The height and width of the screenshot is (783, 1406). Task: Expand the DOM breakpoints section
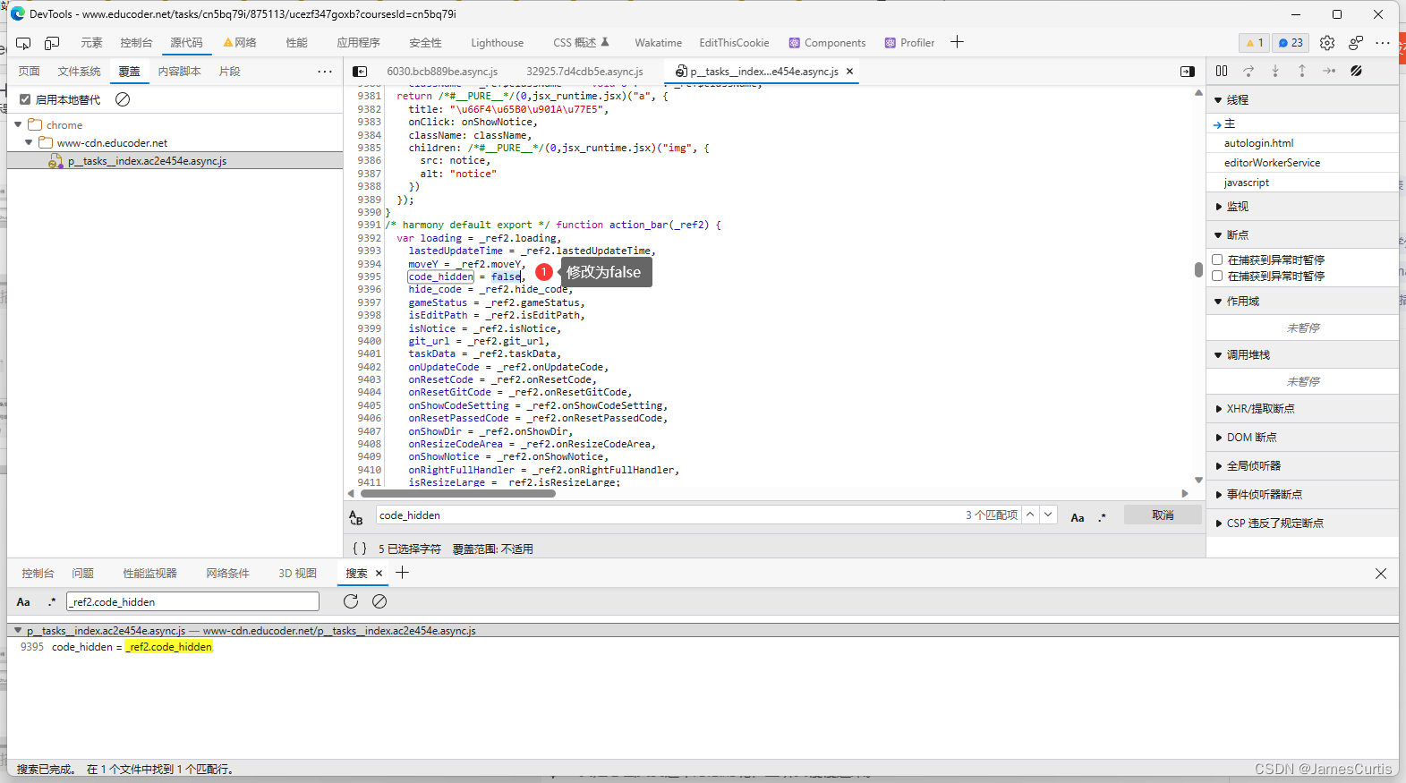point(1218,438)
